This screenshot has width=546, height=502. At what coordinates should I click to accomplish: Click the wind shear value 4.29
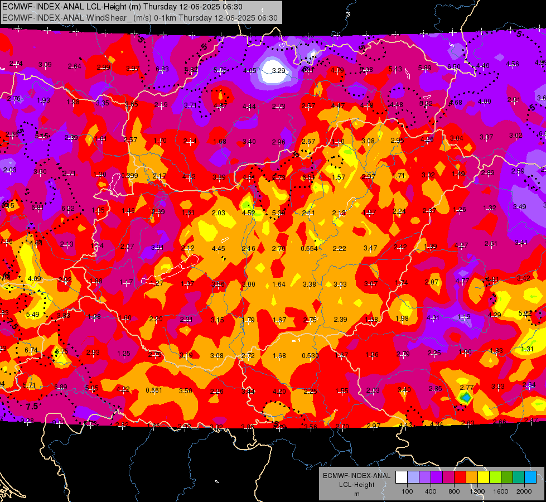tap(495, 315)
